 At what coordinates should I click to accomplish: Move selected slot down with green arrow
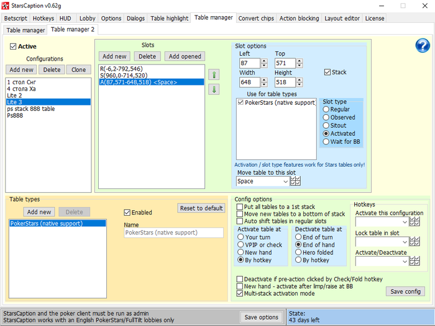[x=214, y=89]
